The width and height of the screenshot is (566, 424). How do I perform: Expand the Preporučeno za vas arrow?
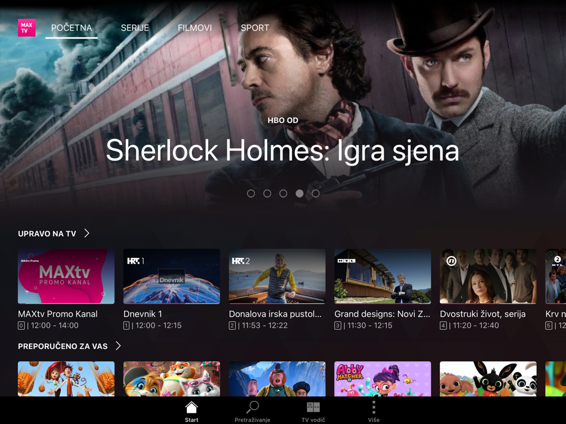tap(118, 346)
